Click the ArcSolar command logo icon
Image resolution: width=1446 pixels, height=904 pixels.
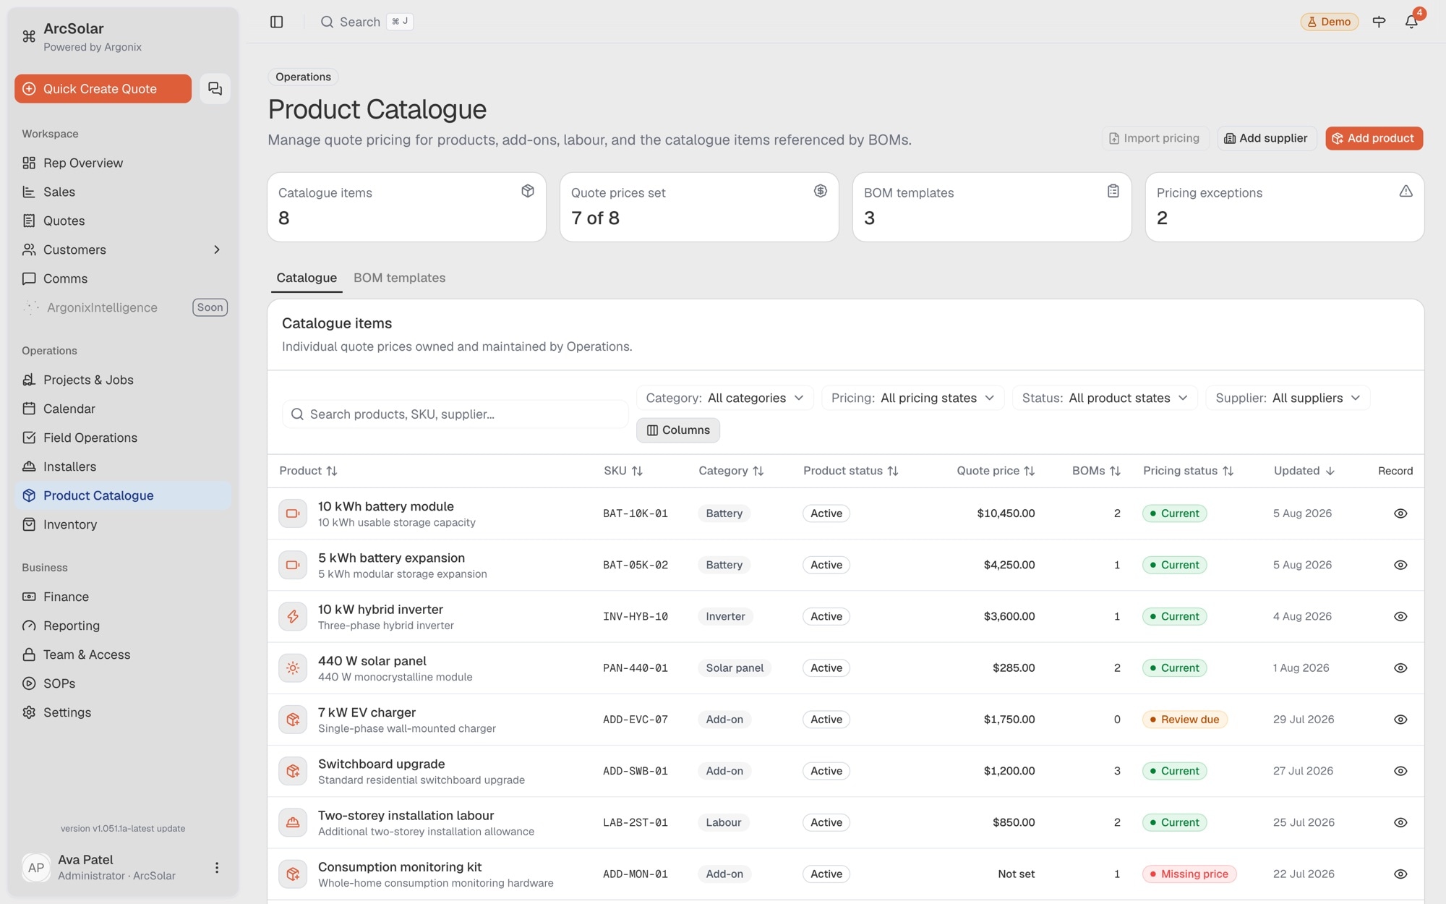[29, 36]
